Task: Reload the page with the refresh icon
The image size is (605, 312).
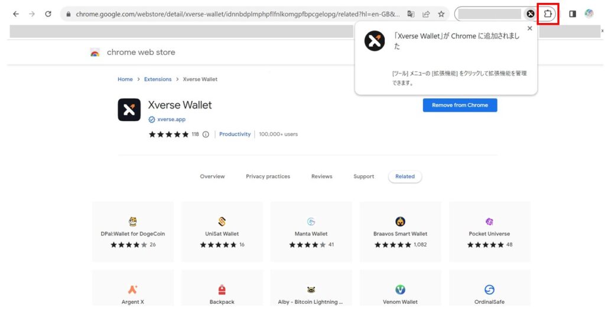Action: [48, 14]
